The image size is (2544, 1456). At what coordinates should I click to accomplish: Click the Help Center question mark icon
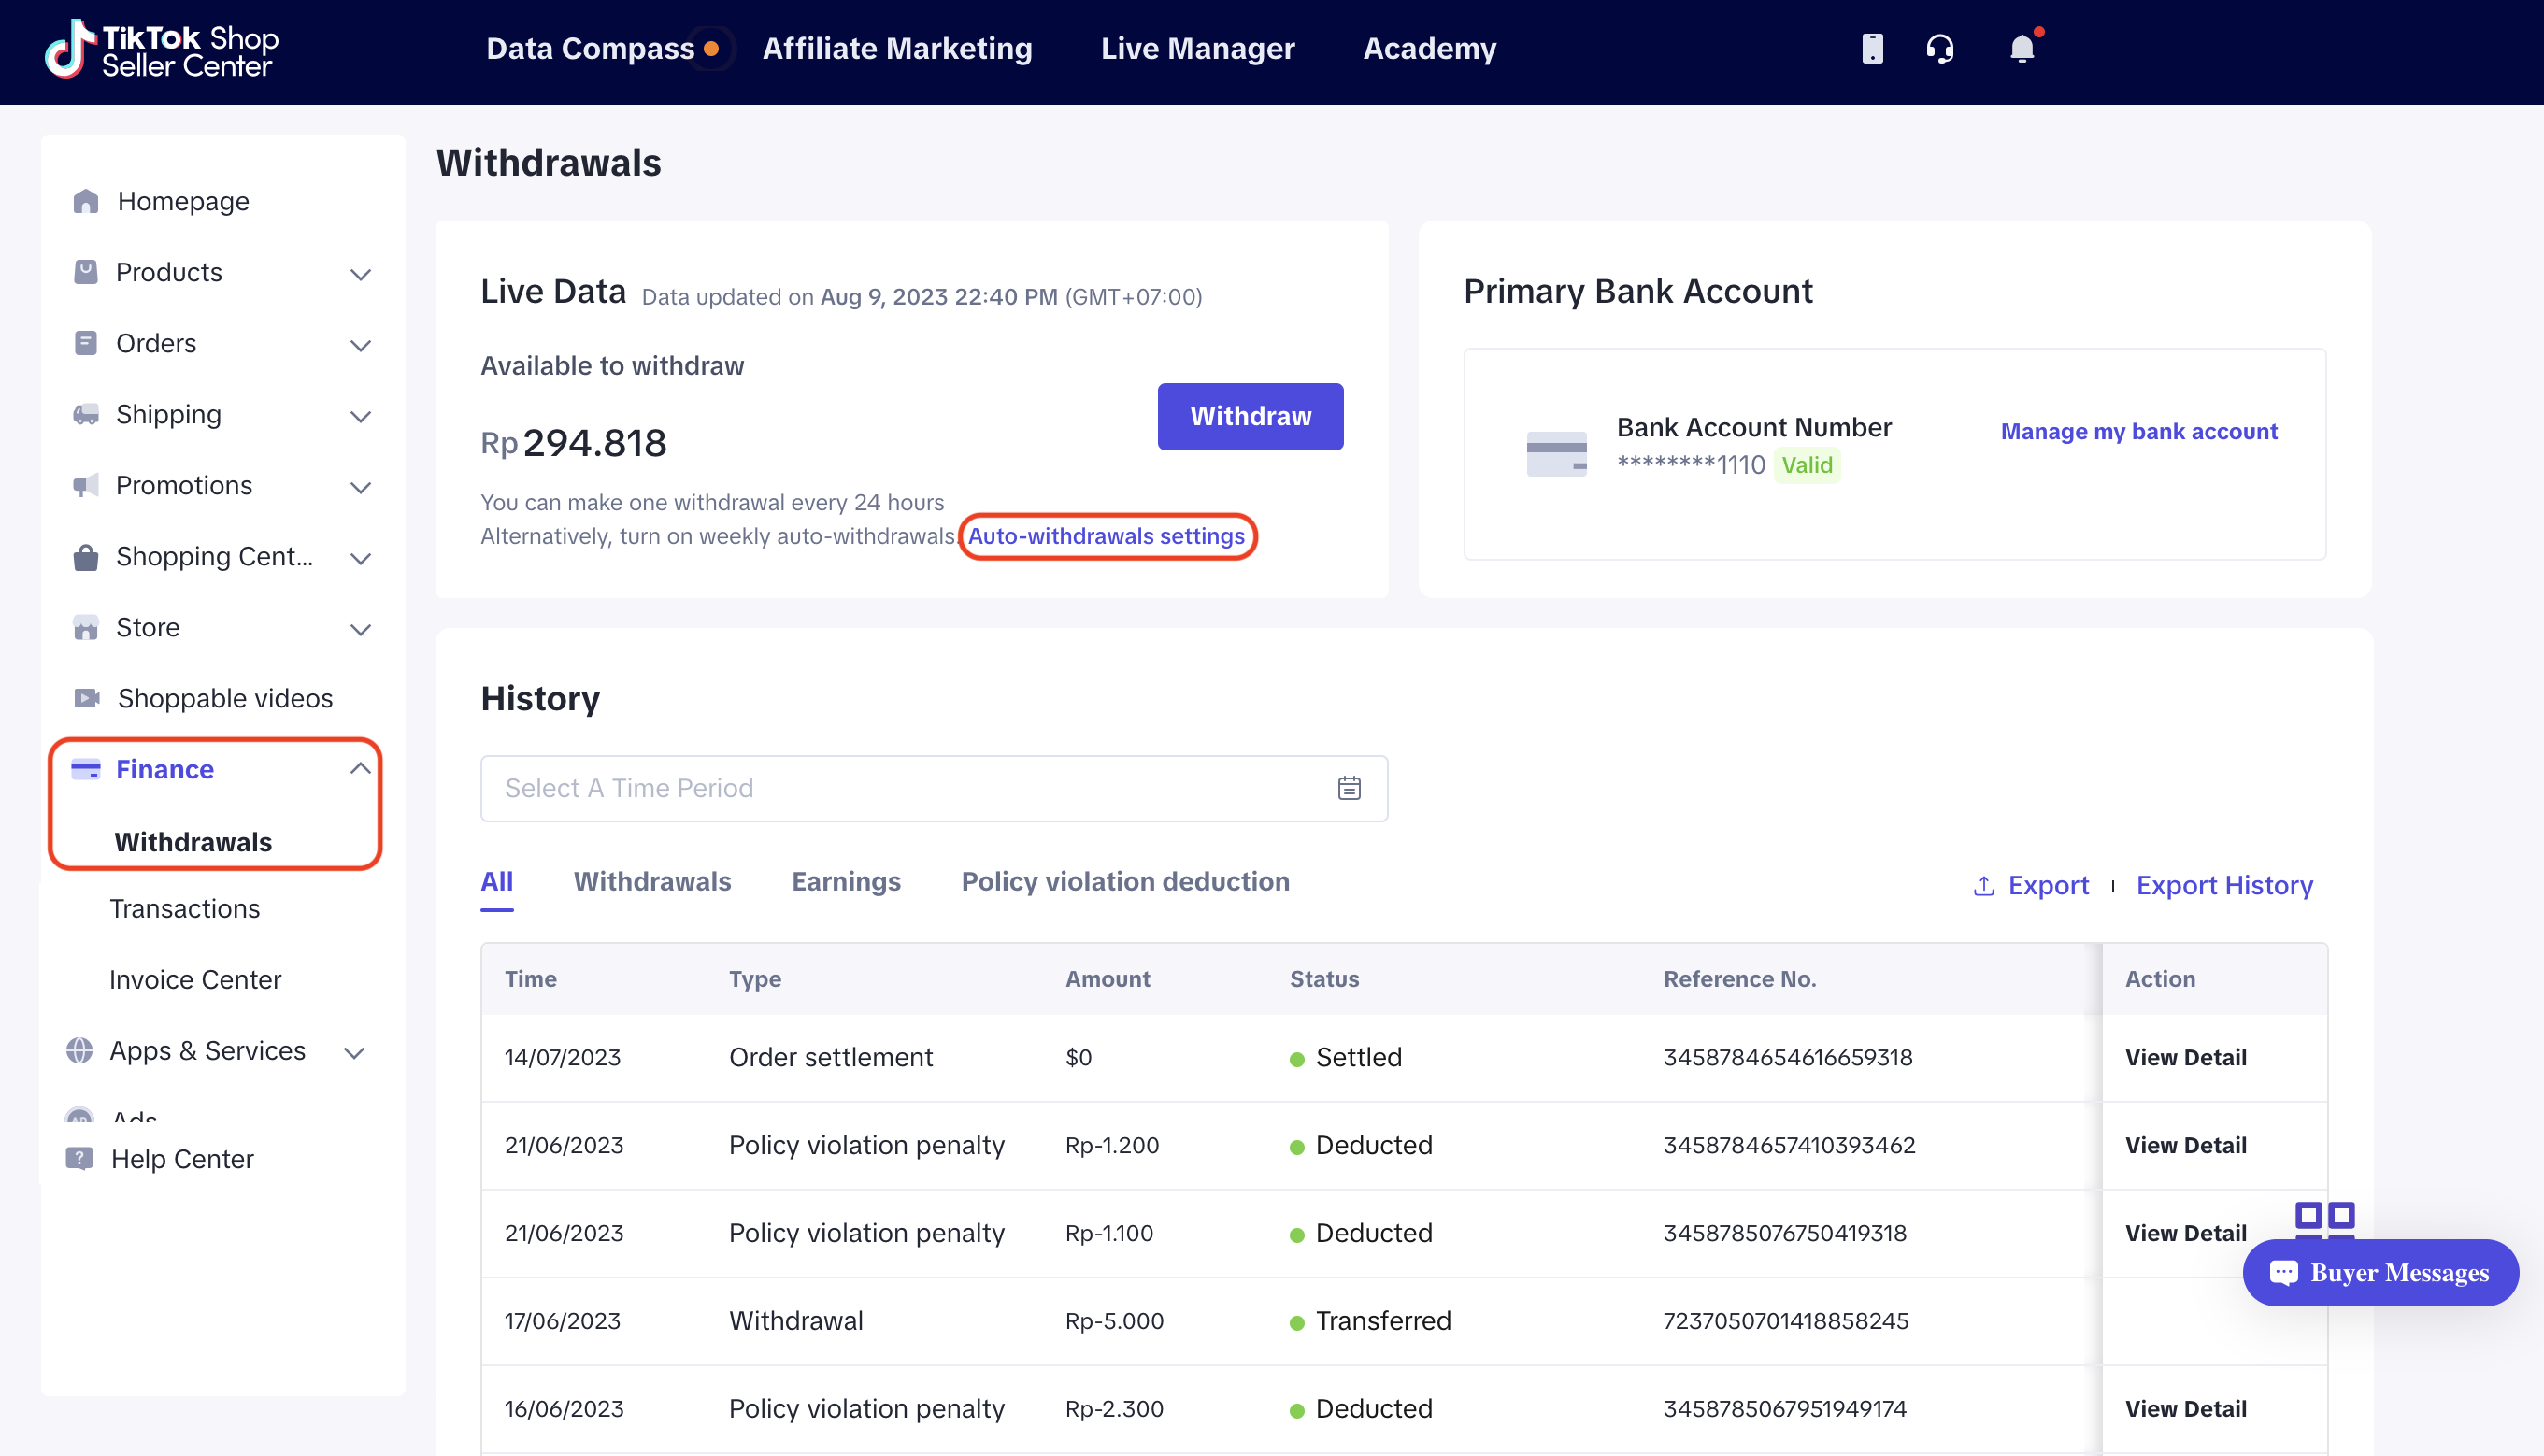[x=79, y=1158]
